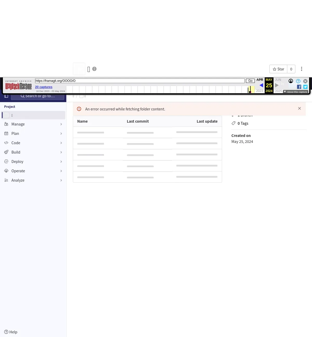Image resolution: width=312 pixels, height=337 pixels.
Task: Select the project item in sidebar
Action: point(34,115)
